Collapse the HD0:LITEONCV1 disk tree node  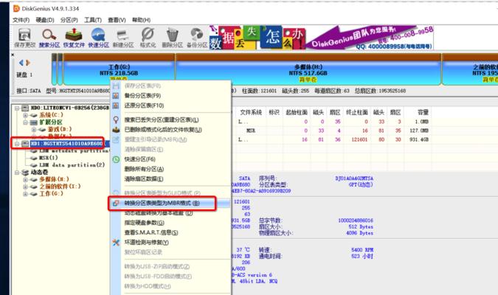coord(17,108)
